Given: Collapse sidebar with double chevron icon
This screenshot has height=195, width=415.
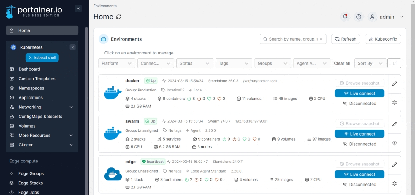Looking at the screenshot, I should tap(78, 9).
